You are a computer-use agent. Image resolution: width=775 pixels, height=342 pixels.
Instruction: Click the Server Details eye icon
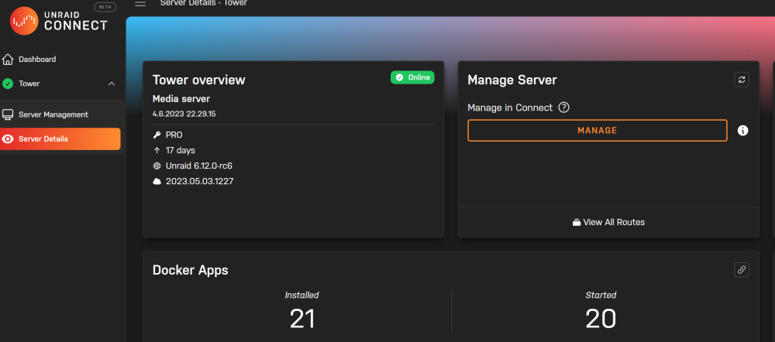point(8,139)
